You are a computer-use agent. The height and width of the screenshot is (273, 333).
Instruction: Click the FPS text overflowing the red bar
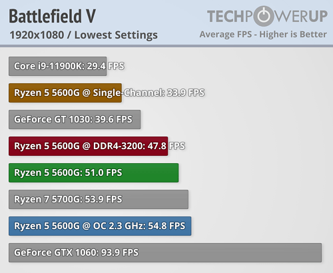click(177, 146)
